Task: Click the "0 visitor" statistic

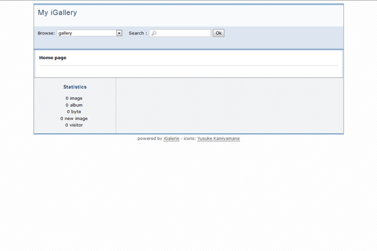Action: (74, 125)
